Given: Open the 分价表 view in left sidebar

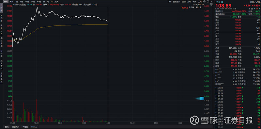Looking at the screenshot, I should pos(2,54).
